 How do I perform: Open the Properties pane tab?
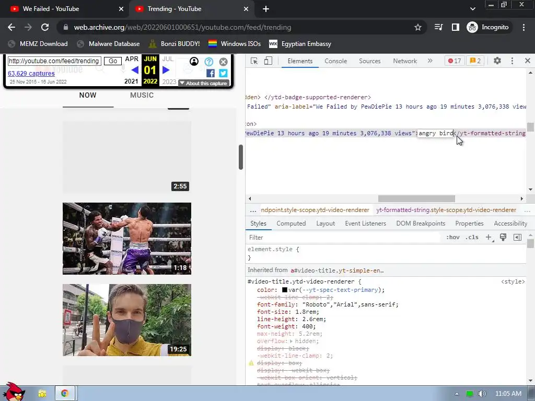coord(469,223)
